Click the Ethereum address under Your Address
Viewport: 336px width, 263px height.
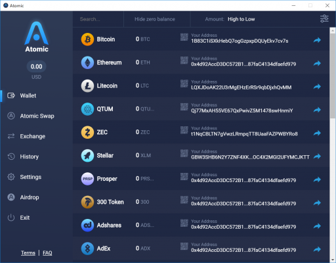pos(243,64)
